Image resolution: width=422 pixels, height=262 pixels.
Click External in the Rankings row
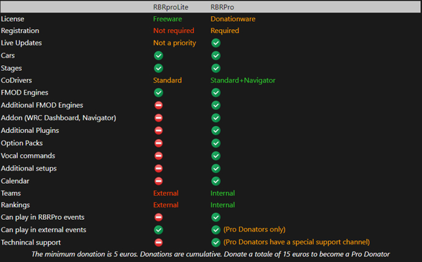(x=166, y=205)
